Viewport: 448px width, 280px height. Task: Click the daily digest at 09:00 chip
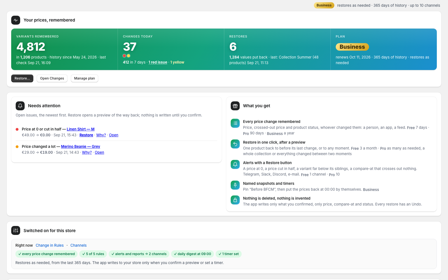click(x=192, y=254)
